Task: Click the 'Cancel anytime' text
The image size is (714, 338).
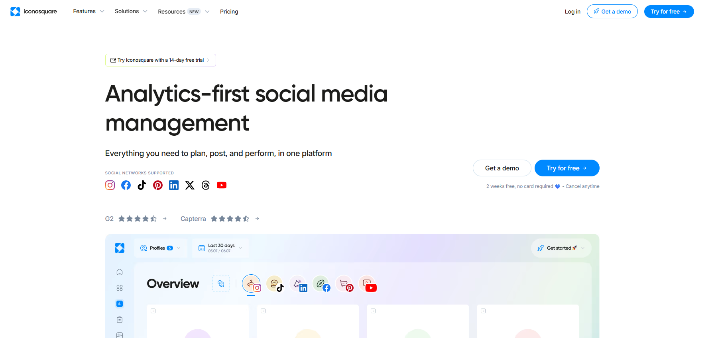Action: click(582, 186)
